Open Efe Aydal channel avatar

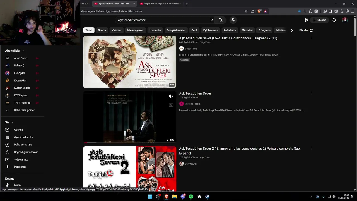click(x=8, y=73)
